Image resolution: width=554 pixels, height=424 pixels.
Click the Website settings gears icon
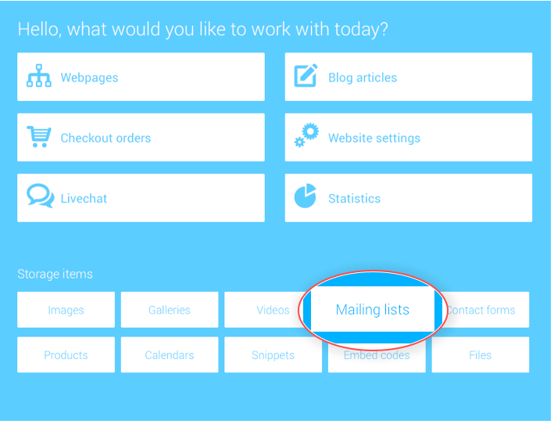[306, 135]
